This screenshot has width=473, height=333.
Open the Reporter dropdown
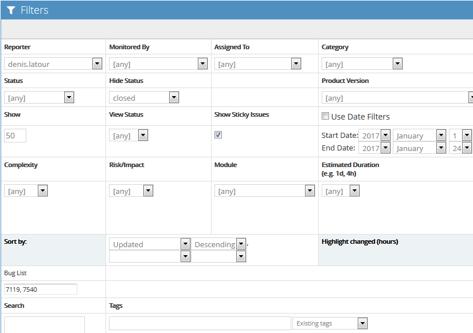pos(53,64)
